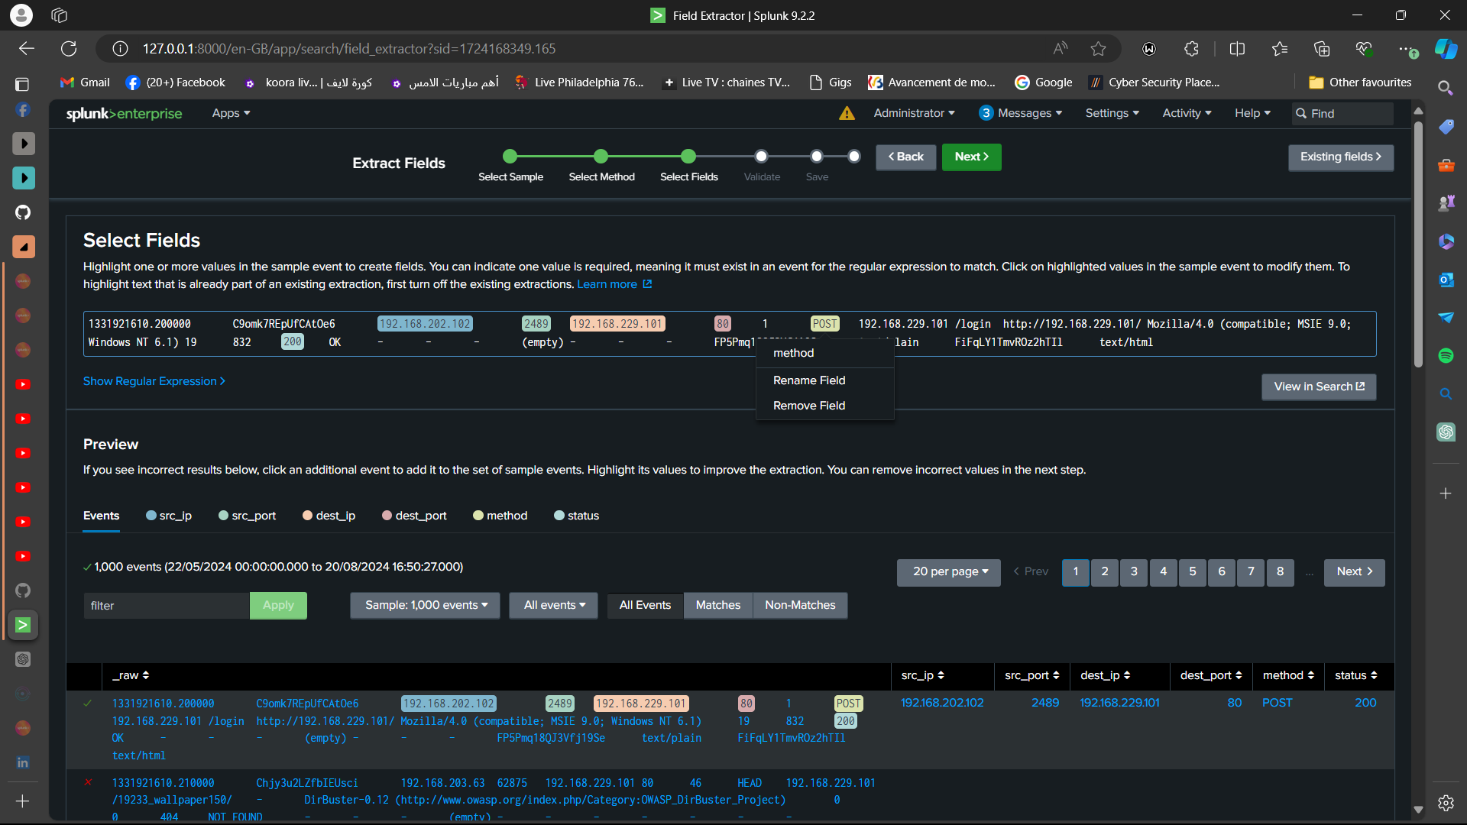The width and height of the screenshot is (1467, 825).
Task: Open the Read aloud icon
Action: pyautogui.click(x=1060, y=49)
